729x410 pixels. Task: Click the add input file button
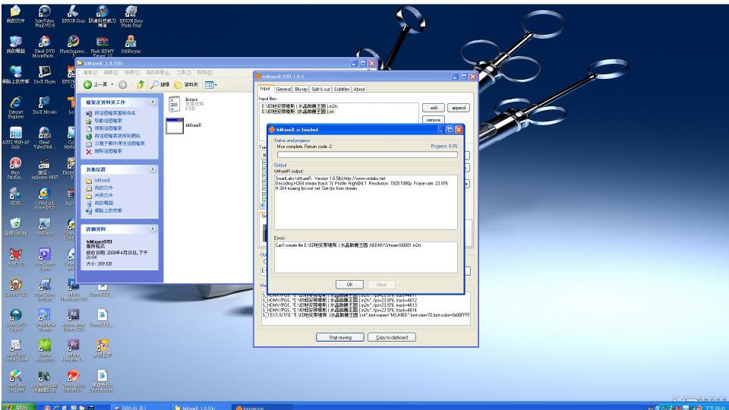pyautogui.click(x=432, y=108)
